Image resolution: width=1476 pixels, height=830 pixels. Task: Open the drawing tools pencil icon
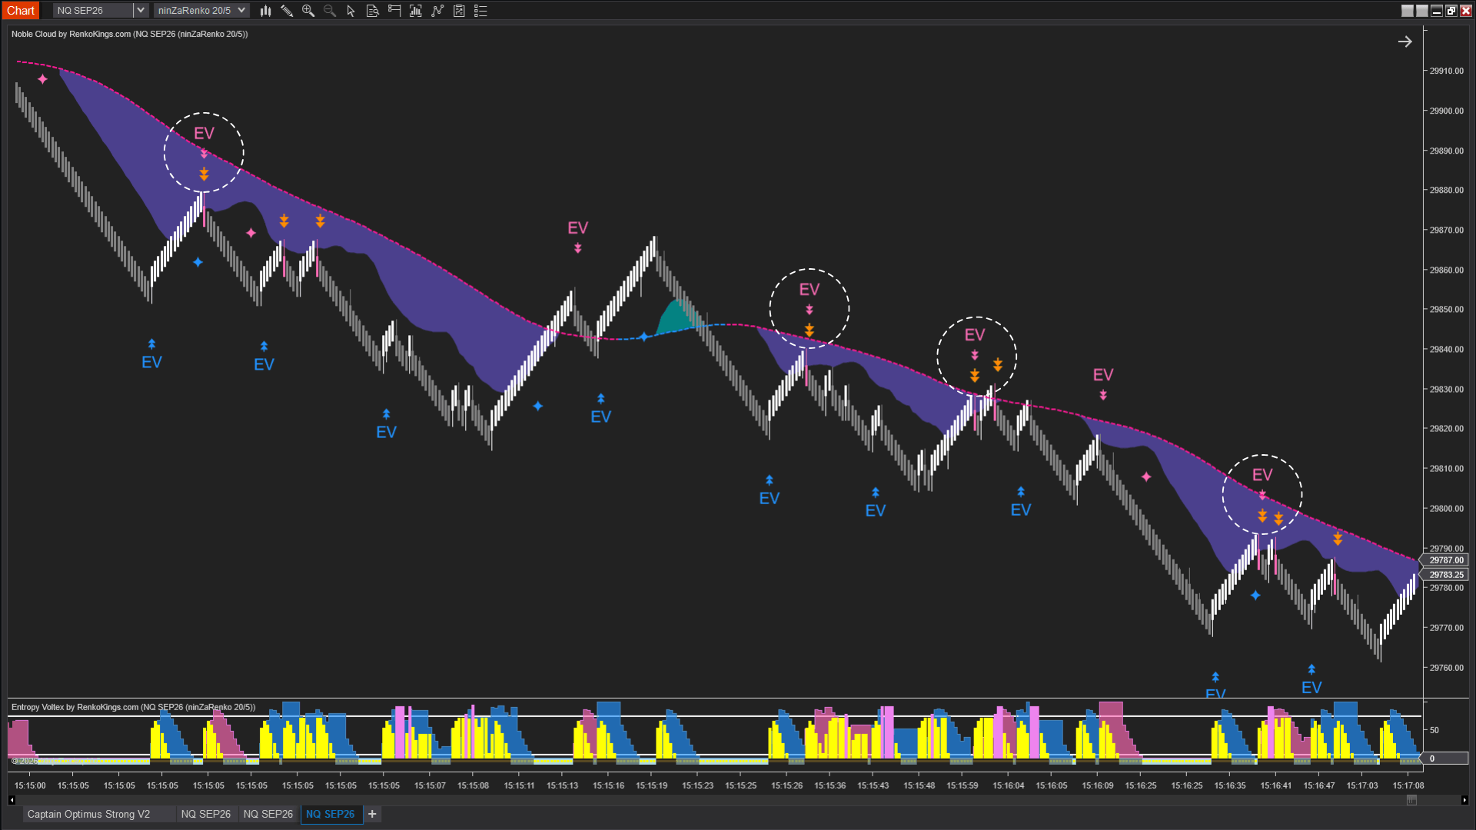(x=287, y=11)
